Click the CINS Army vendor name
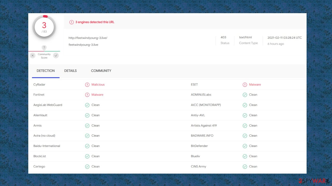The image size is (332, 186). point(198,167)
